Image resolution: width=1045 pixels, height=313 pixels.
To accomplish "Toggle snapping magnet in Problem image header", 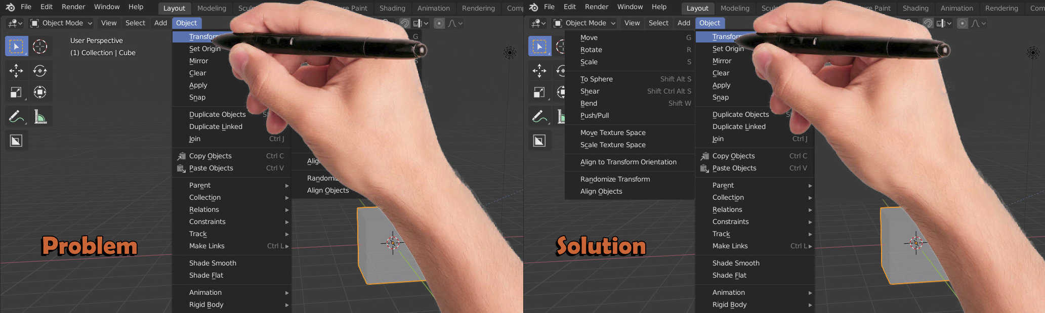I will tap(404, 23).
